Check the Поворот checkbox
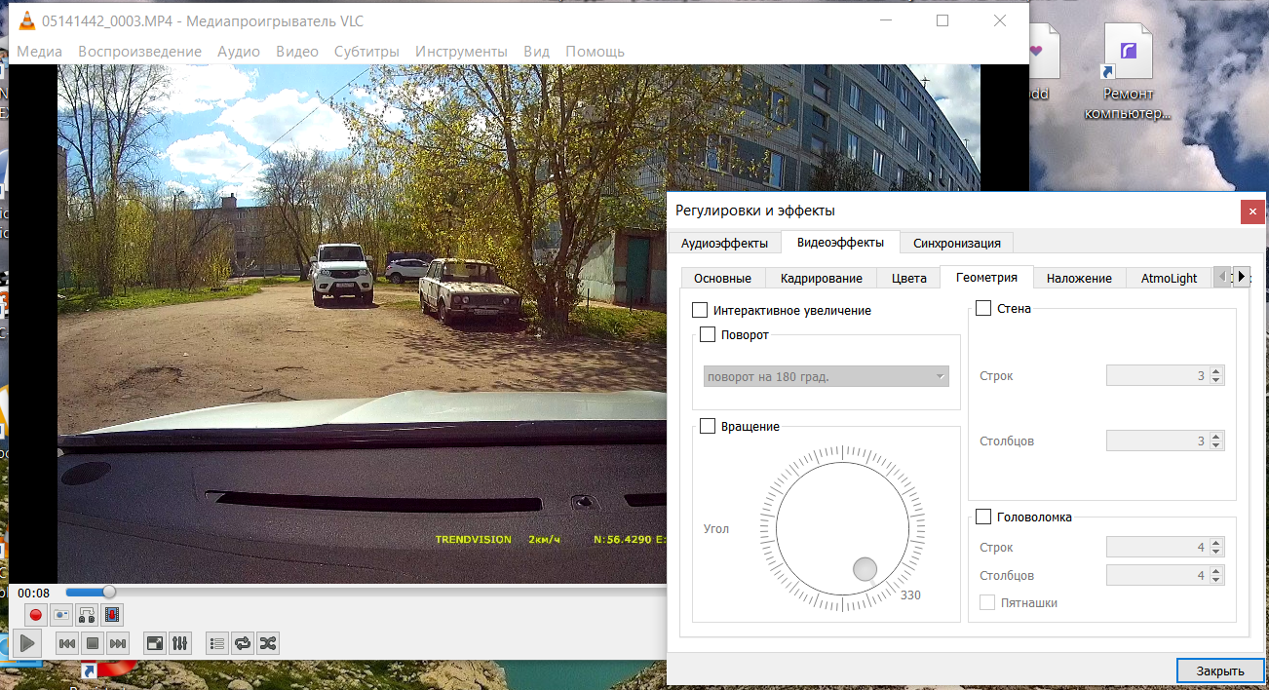This screenshot has height=690, width=1269. pyautogui.click(x=708, y=335)
